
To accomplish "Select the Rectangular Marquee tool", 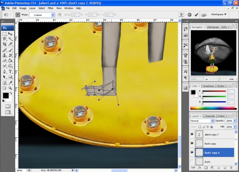I will [x=4, y=34].
